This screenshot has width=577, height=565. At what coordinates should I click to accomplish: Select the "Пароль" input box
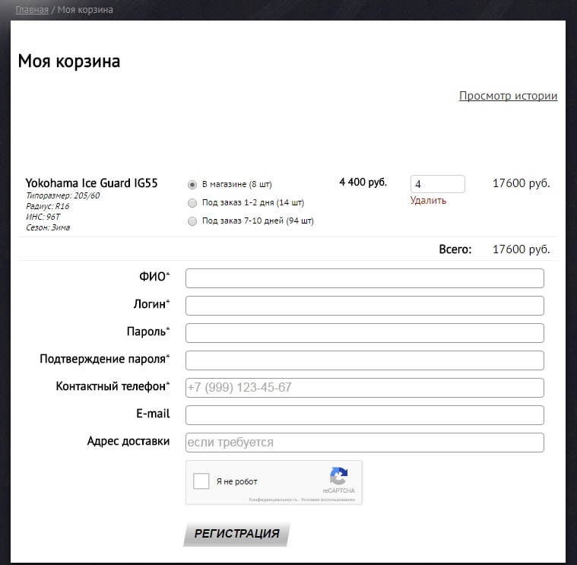(x=364, y=333)
